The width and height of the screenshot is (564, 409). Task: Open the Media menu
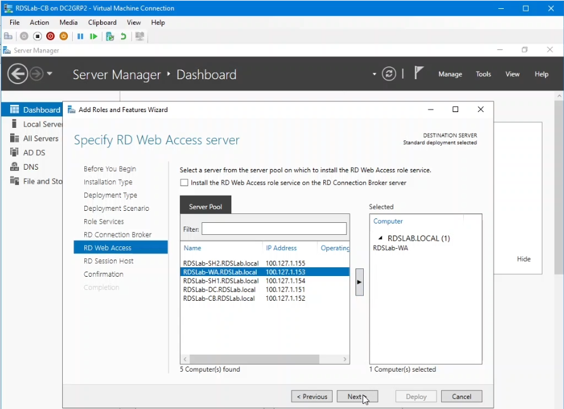68,23
